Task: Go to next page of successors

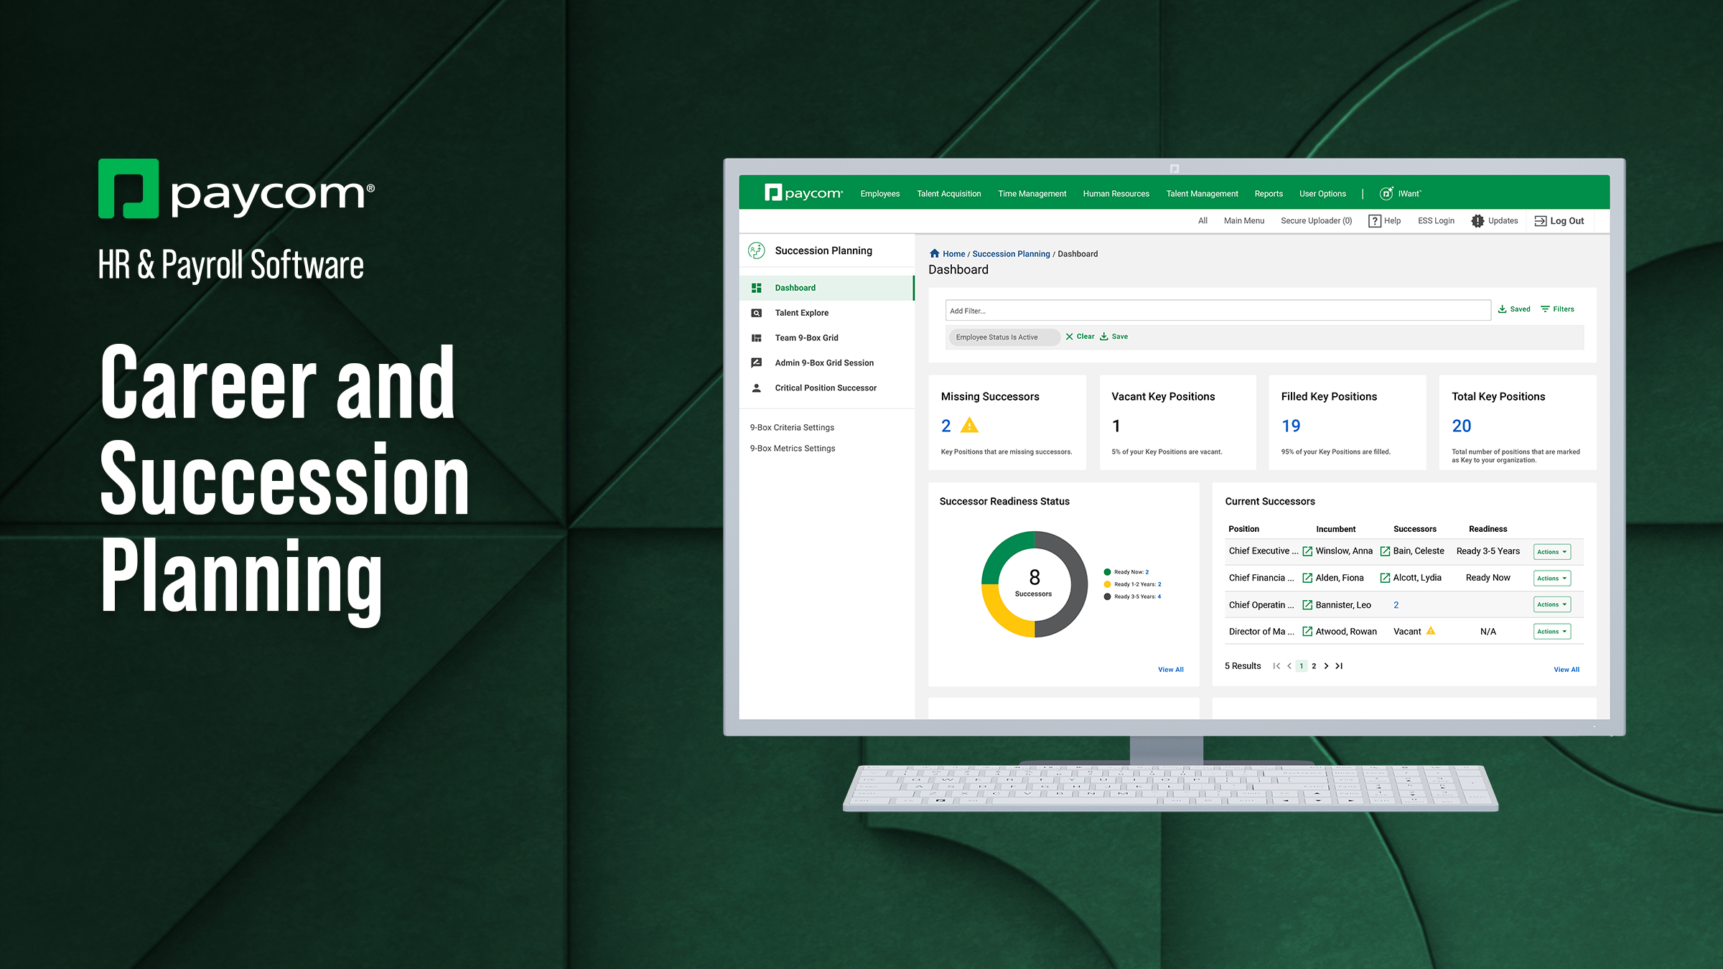Action: coord(1326,666)
